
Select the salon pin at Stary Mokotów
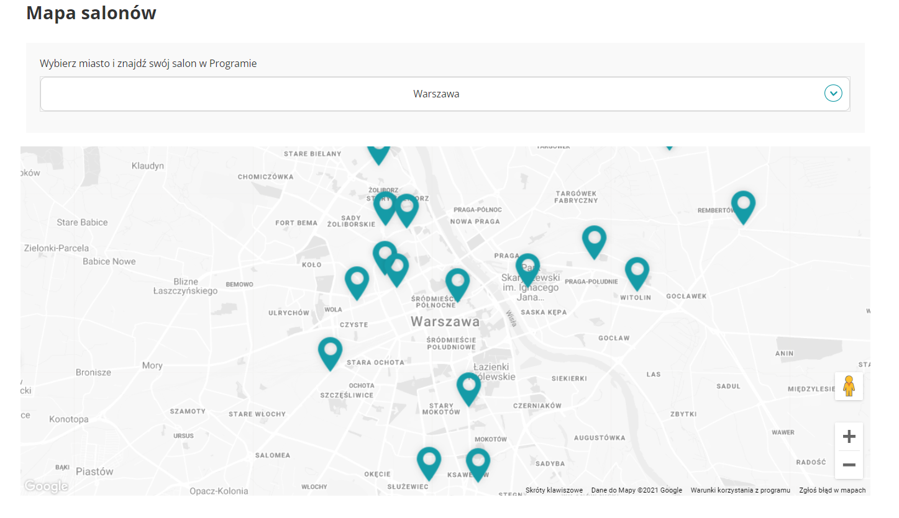468,389
